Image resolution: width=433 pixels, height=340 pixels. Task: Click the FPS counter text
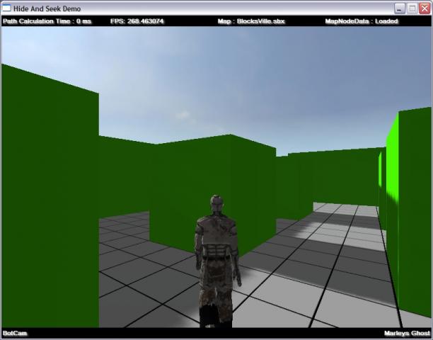pyautogui.click(x=137, y=21)
